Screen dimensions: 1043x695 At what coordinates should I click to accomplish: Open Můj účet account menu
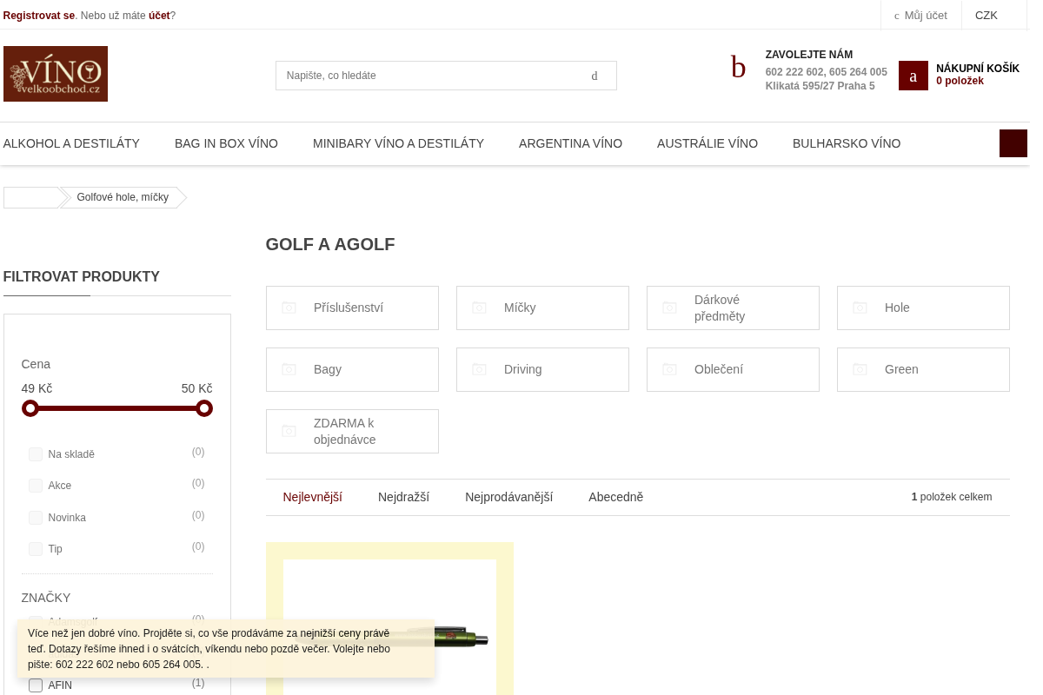pyautogui.click(x=921, y=15)
